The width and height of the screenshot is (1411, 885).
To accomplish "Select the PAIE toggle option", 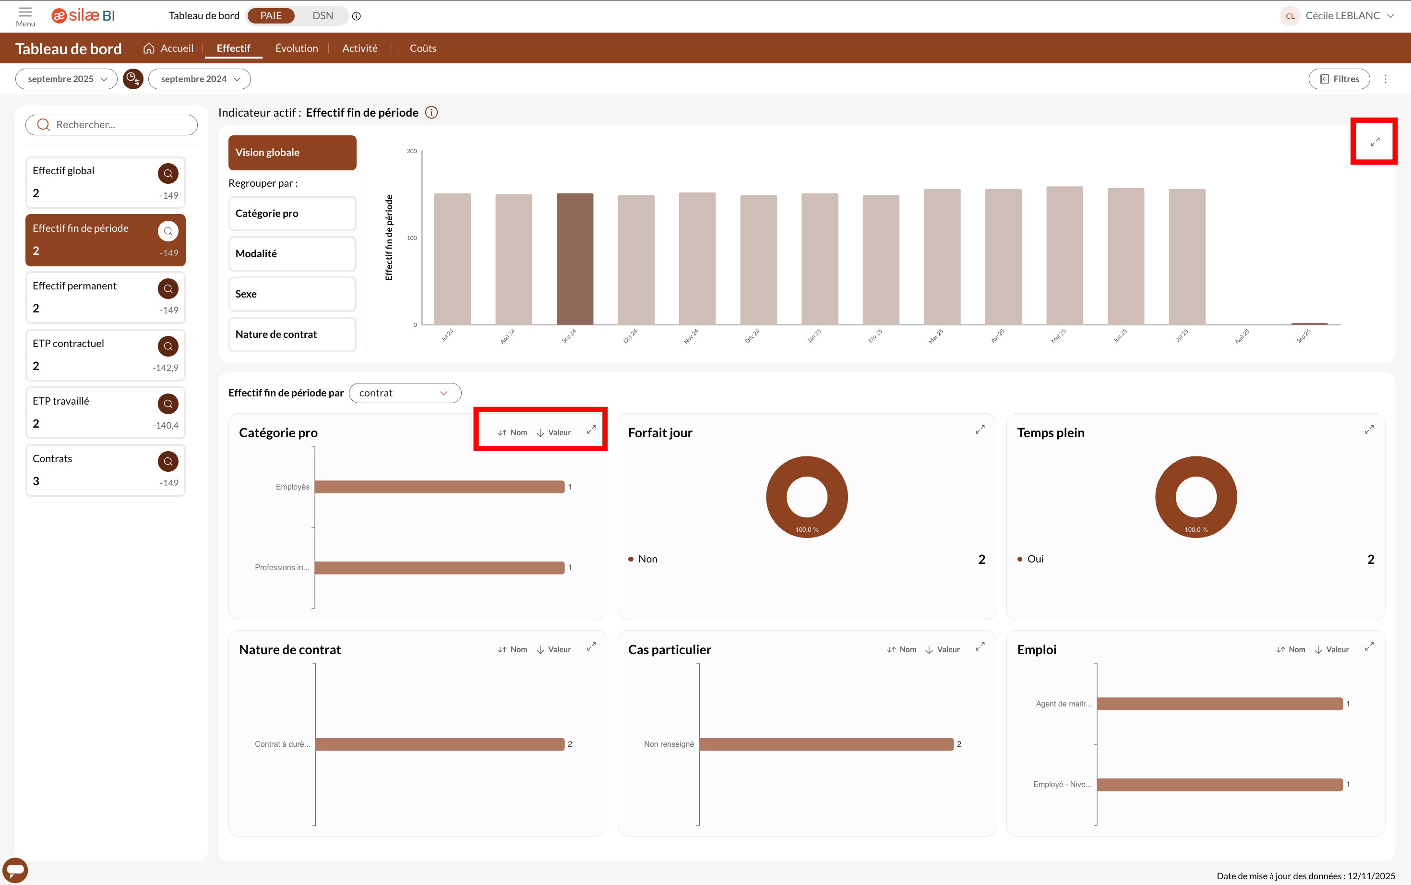I will pyautogui.click(x=271, y=16).
